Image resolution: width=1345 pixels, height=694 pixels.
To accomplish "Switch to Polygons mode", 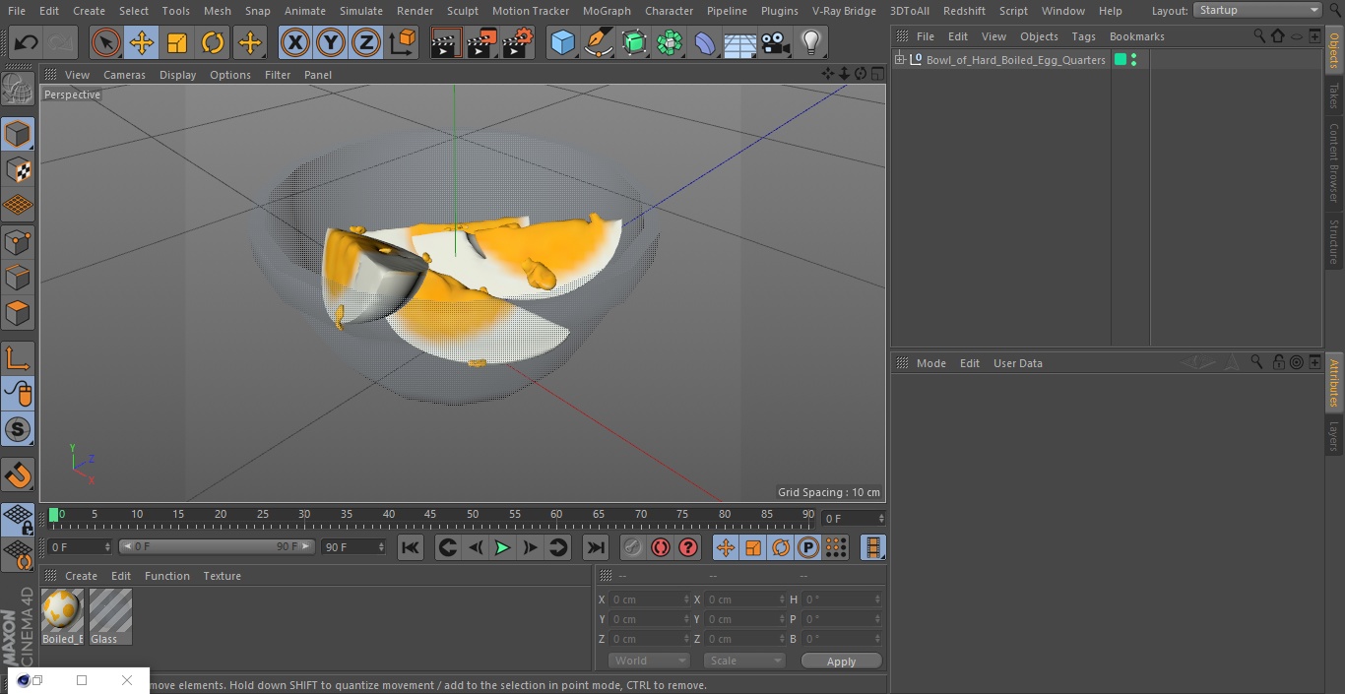I will pos(18,313).
